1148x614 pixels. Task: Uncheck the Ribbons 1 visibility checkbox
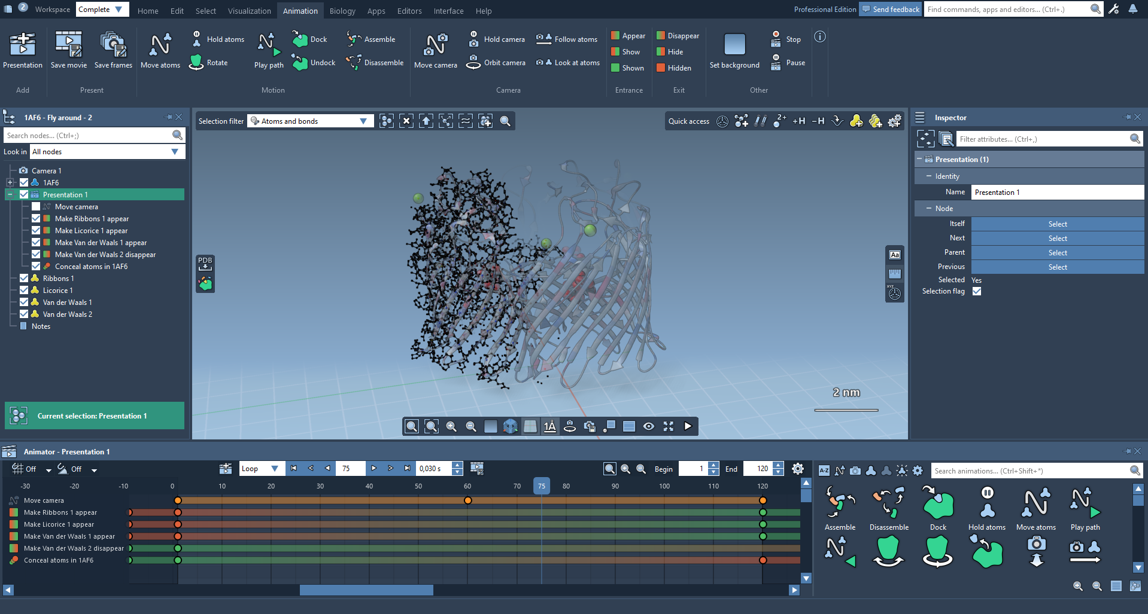pos(24,279)
